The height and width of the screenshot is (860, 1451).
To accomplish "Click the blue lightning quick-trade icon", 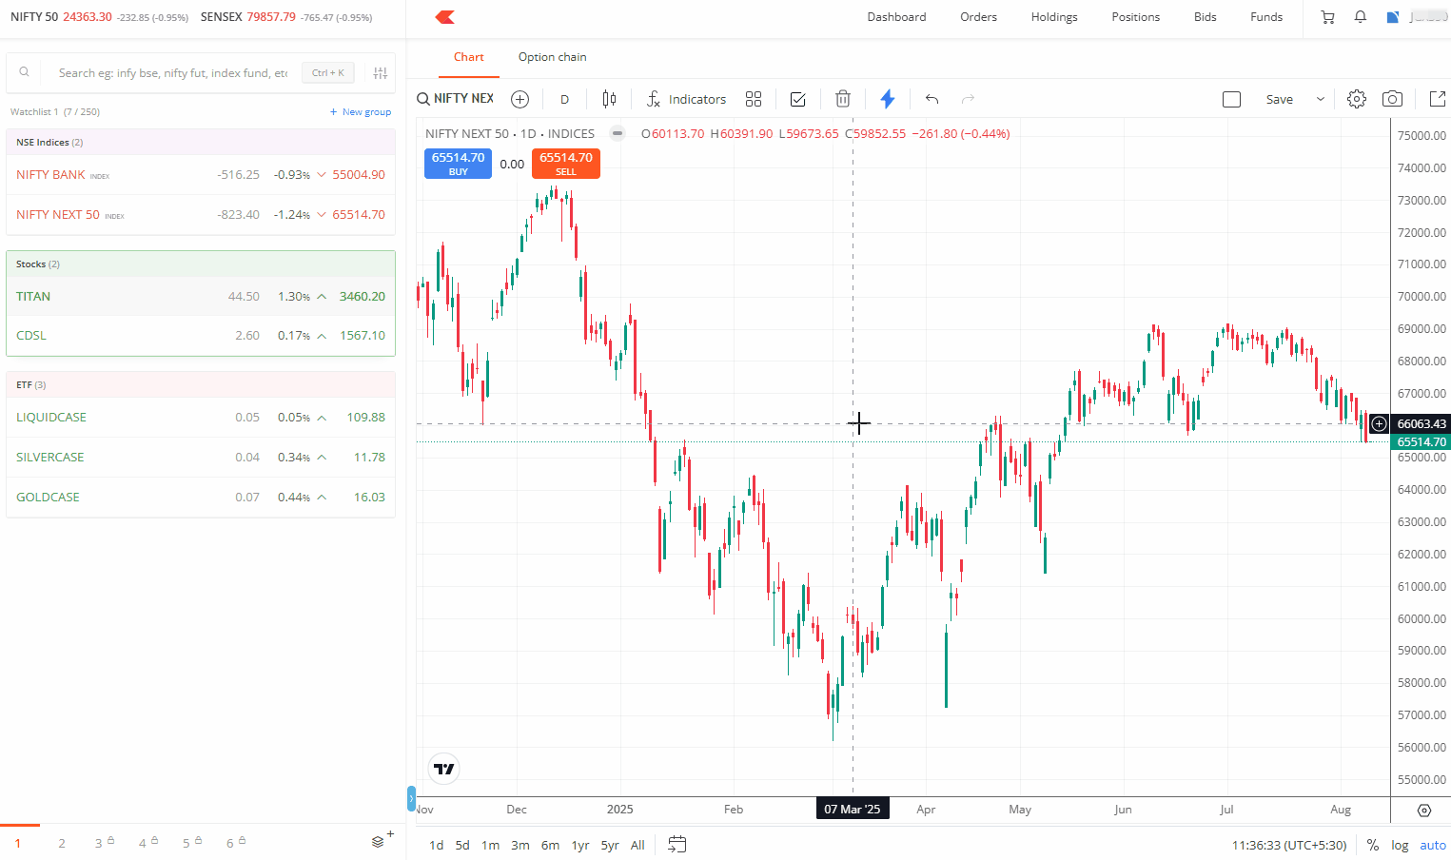I will click(x=888, y=99).
